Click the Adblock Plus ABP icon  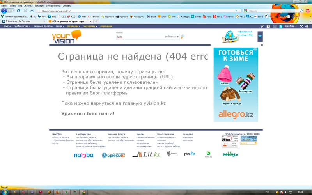308,11
